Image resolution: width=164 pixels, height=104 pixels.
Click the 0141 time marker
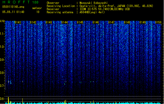pyautogui.click(x=18, y=22)
